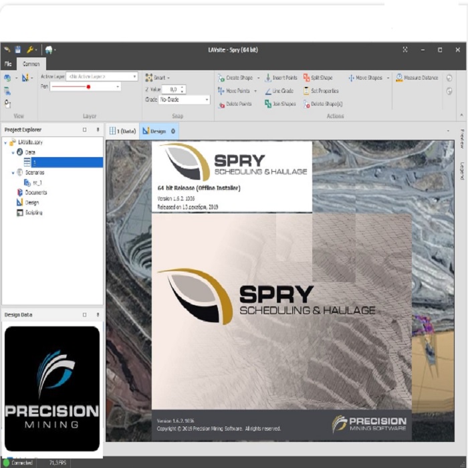Image resolution: width=468 pixels, height=468 pixels.
Task: Open the Preview side tab
Action: tap(462, 139)
